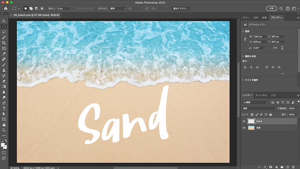Switch to the 文字 tab
Screen dimensions: 300x169
tap(256, 18)
